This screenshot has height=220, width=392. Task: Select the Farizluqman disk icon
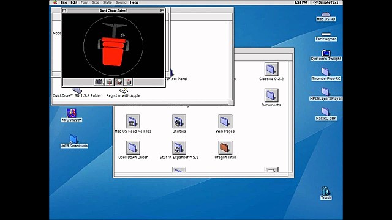point(326,37)
